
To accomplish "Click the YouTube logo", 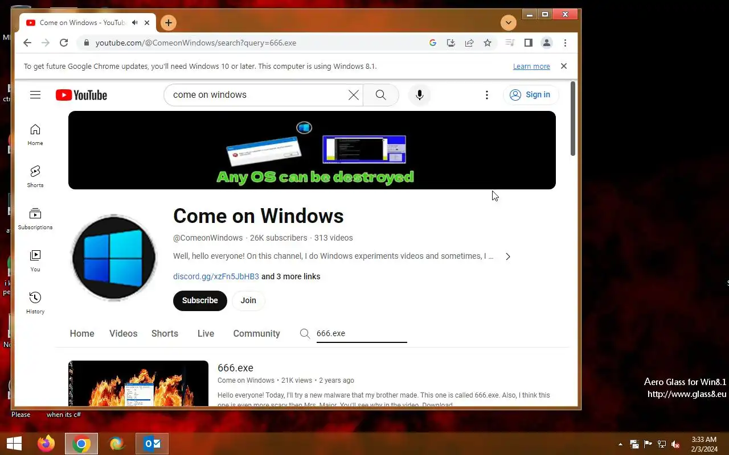I will tap(81, 95).
